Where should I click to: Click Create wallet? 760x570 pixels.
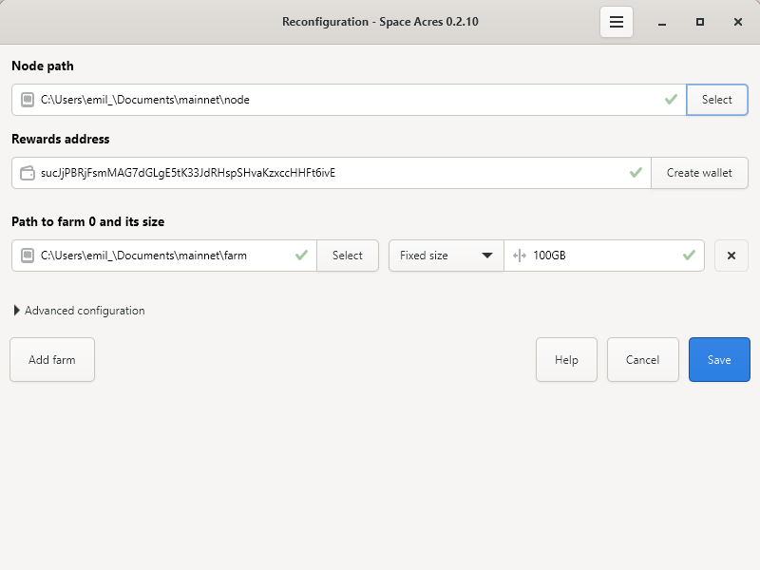pyautogui.click(x=699, y=173)
